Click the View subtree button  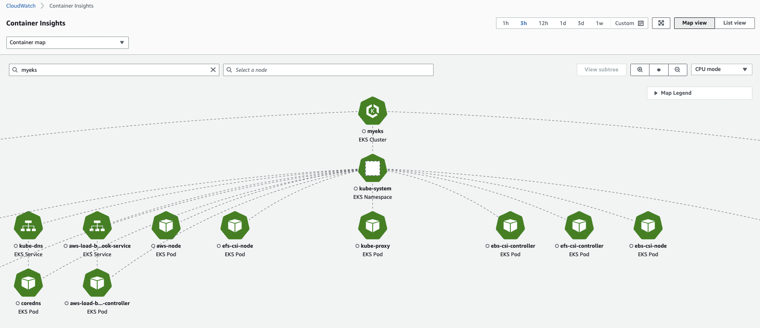[x=601, y=70]
